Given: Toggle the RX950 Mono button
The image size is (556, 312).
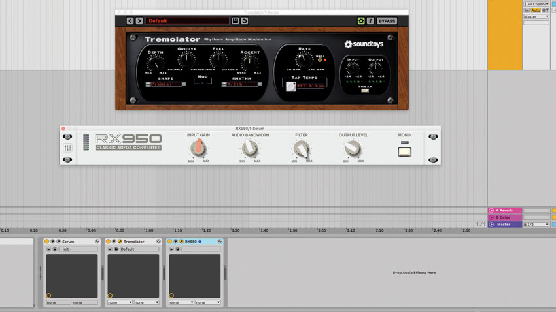Looking at the screenshot, I should [x=404, y=151].
